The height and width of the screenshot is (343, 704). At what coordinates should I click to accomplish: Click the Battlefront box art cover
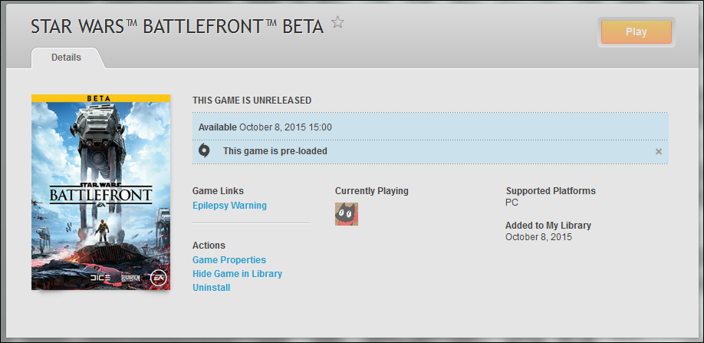point(101,192)
